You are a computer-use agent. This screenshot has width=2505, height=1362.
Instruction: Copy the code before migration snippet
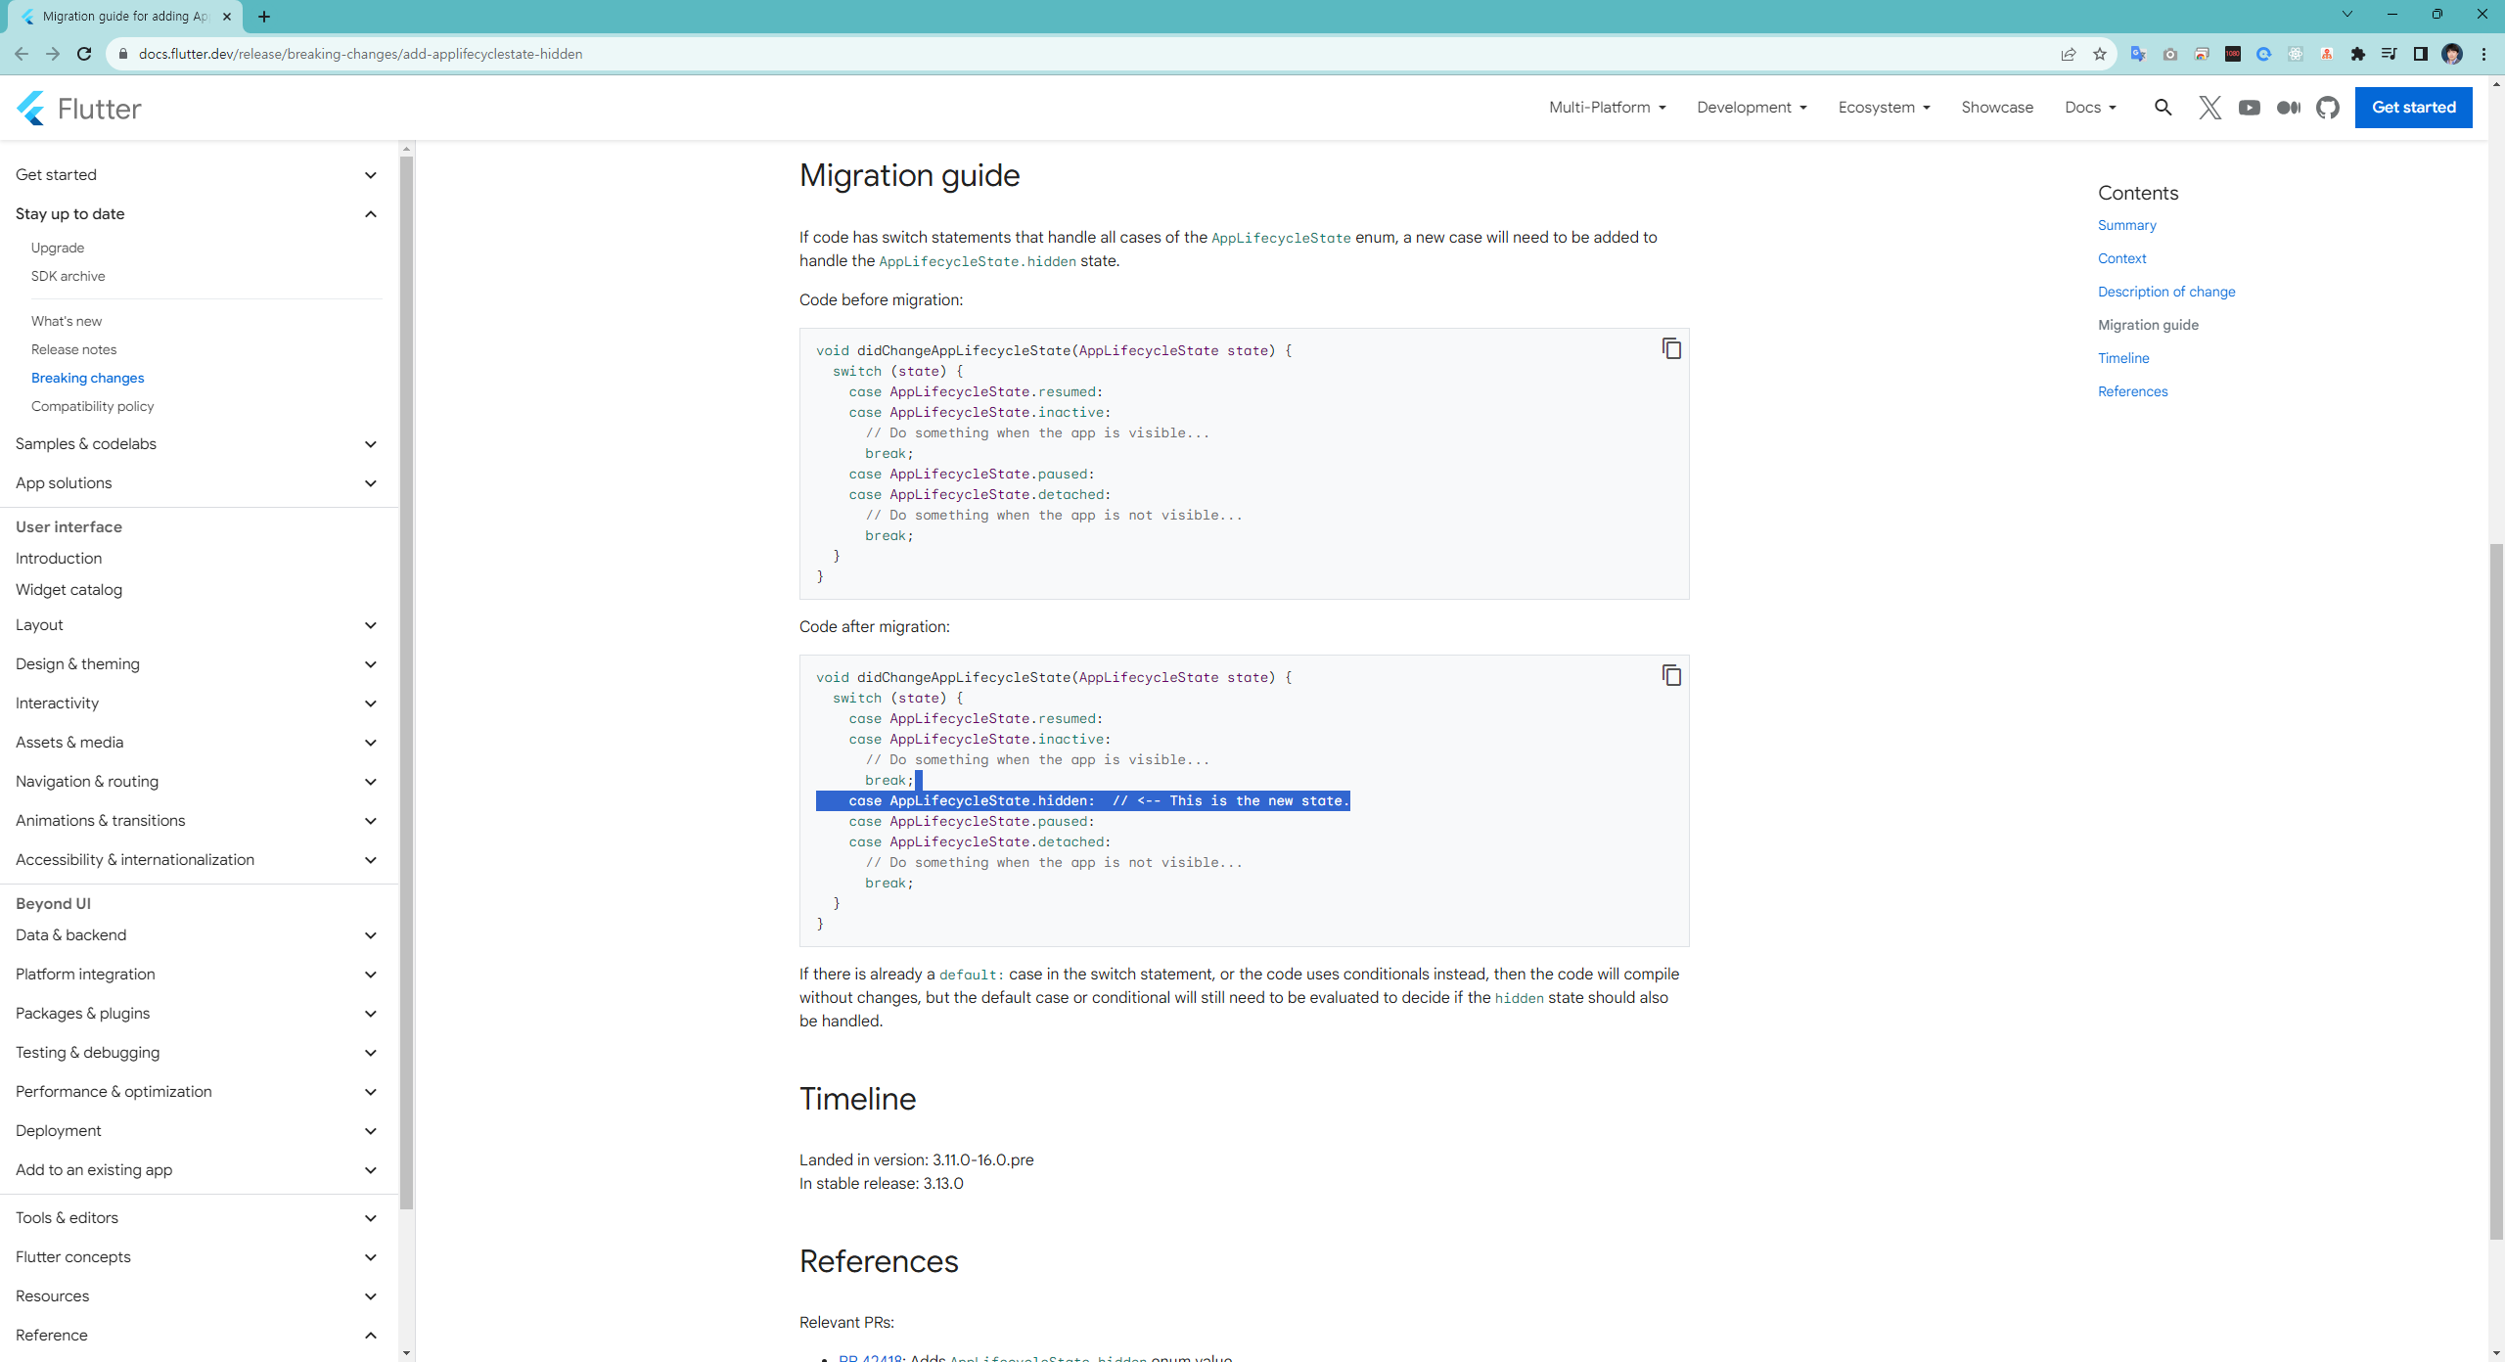pos(1671,348)
